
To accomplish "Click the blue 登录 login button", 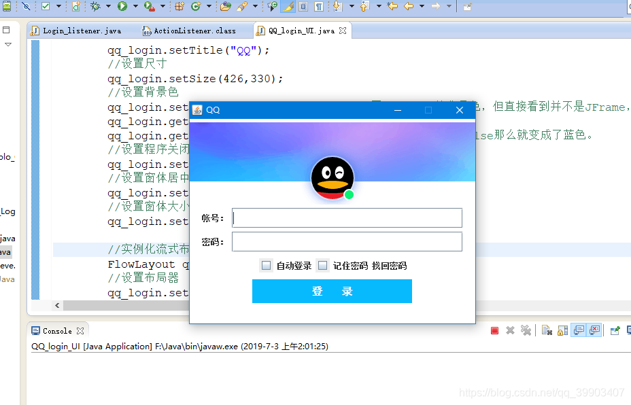I will tap(332, 291).
